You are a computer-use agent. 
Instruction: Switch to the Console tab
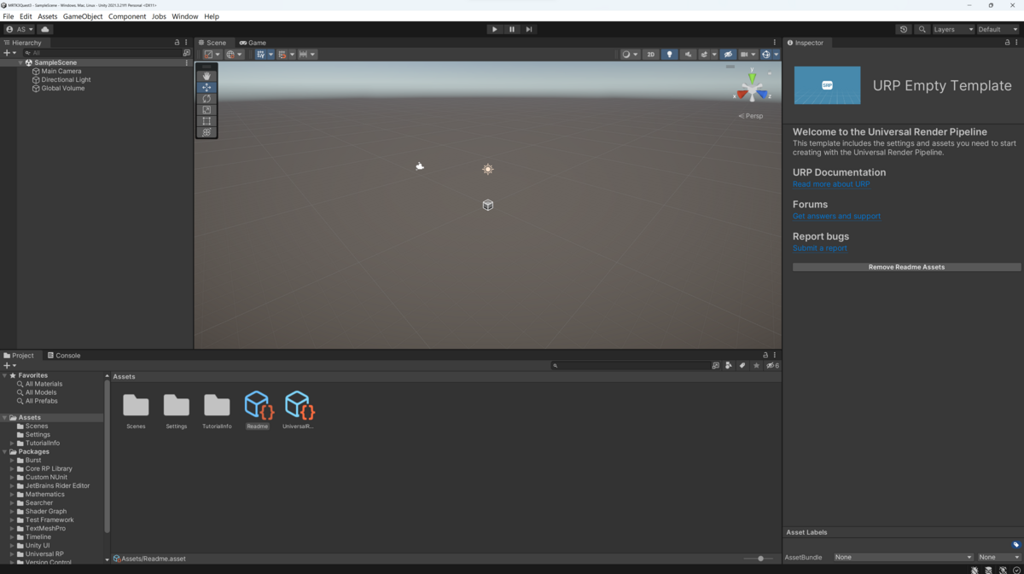(64, 356)
